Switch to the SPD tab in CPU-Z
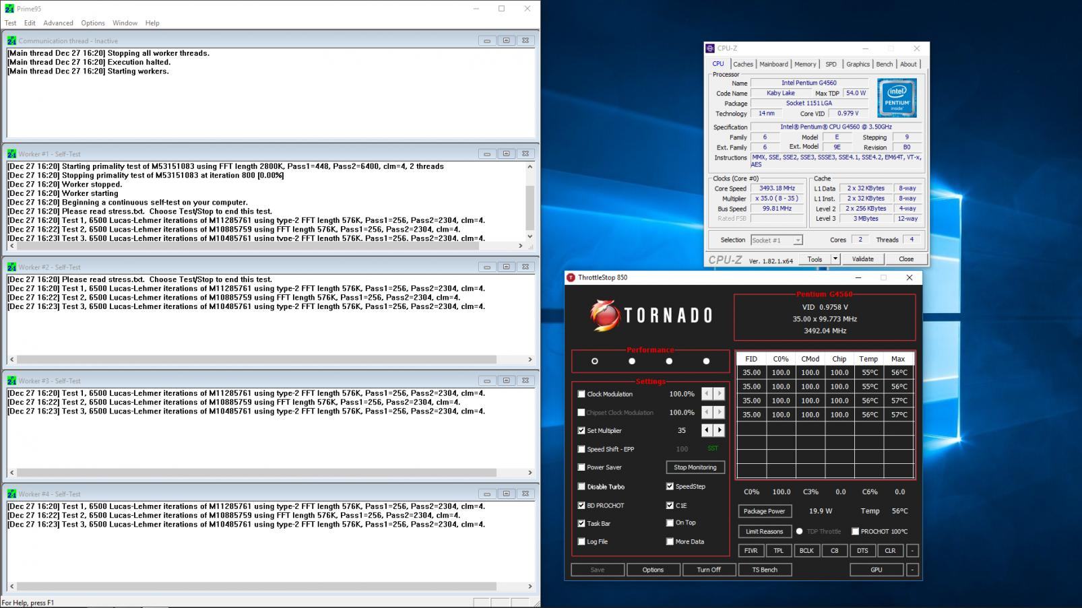Viewport: 1082px width, 608px height. (831, 64)
